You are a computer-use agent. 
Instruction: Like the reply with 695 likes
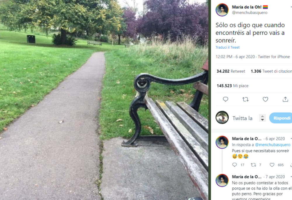pos(272,165)
